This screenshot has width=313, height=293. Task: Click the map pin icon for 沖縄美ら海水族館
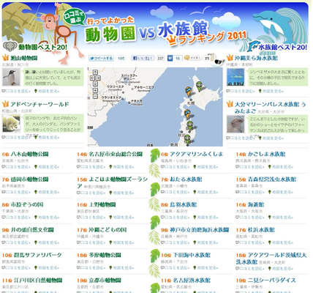click(x=260, y=91)
